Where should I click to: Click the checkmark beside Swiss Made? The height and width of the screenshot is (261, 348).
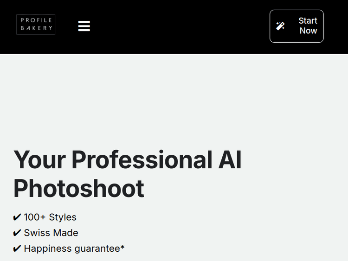17,233
